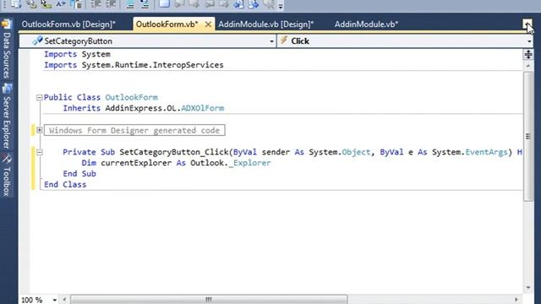Click the SetCategoryButton object icon
Image resolution: width=541 pixels, height=304 pixels.
(37, 41)
